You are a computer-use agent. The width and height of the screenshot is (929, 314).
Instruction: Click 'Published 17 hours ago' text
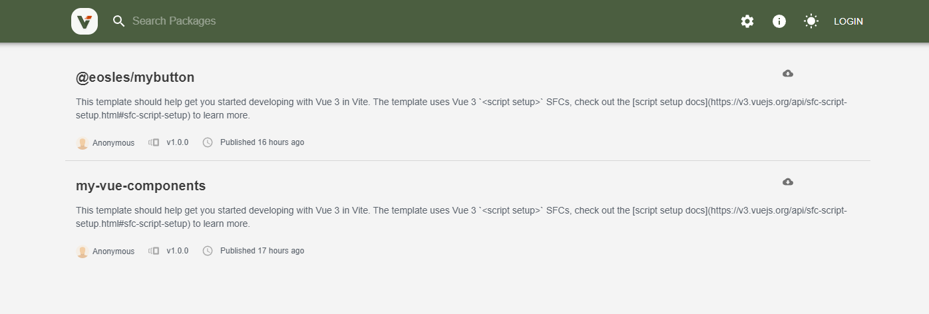262,251
